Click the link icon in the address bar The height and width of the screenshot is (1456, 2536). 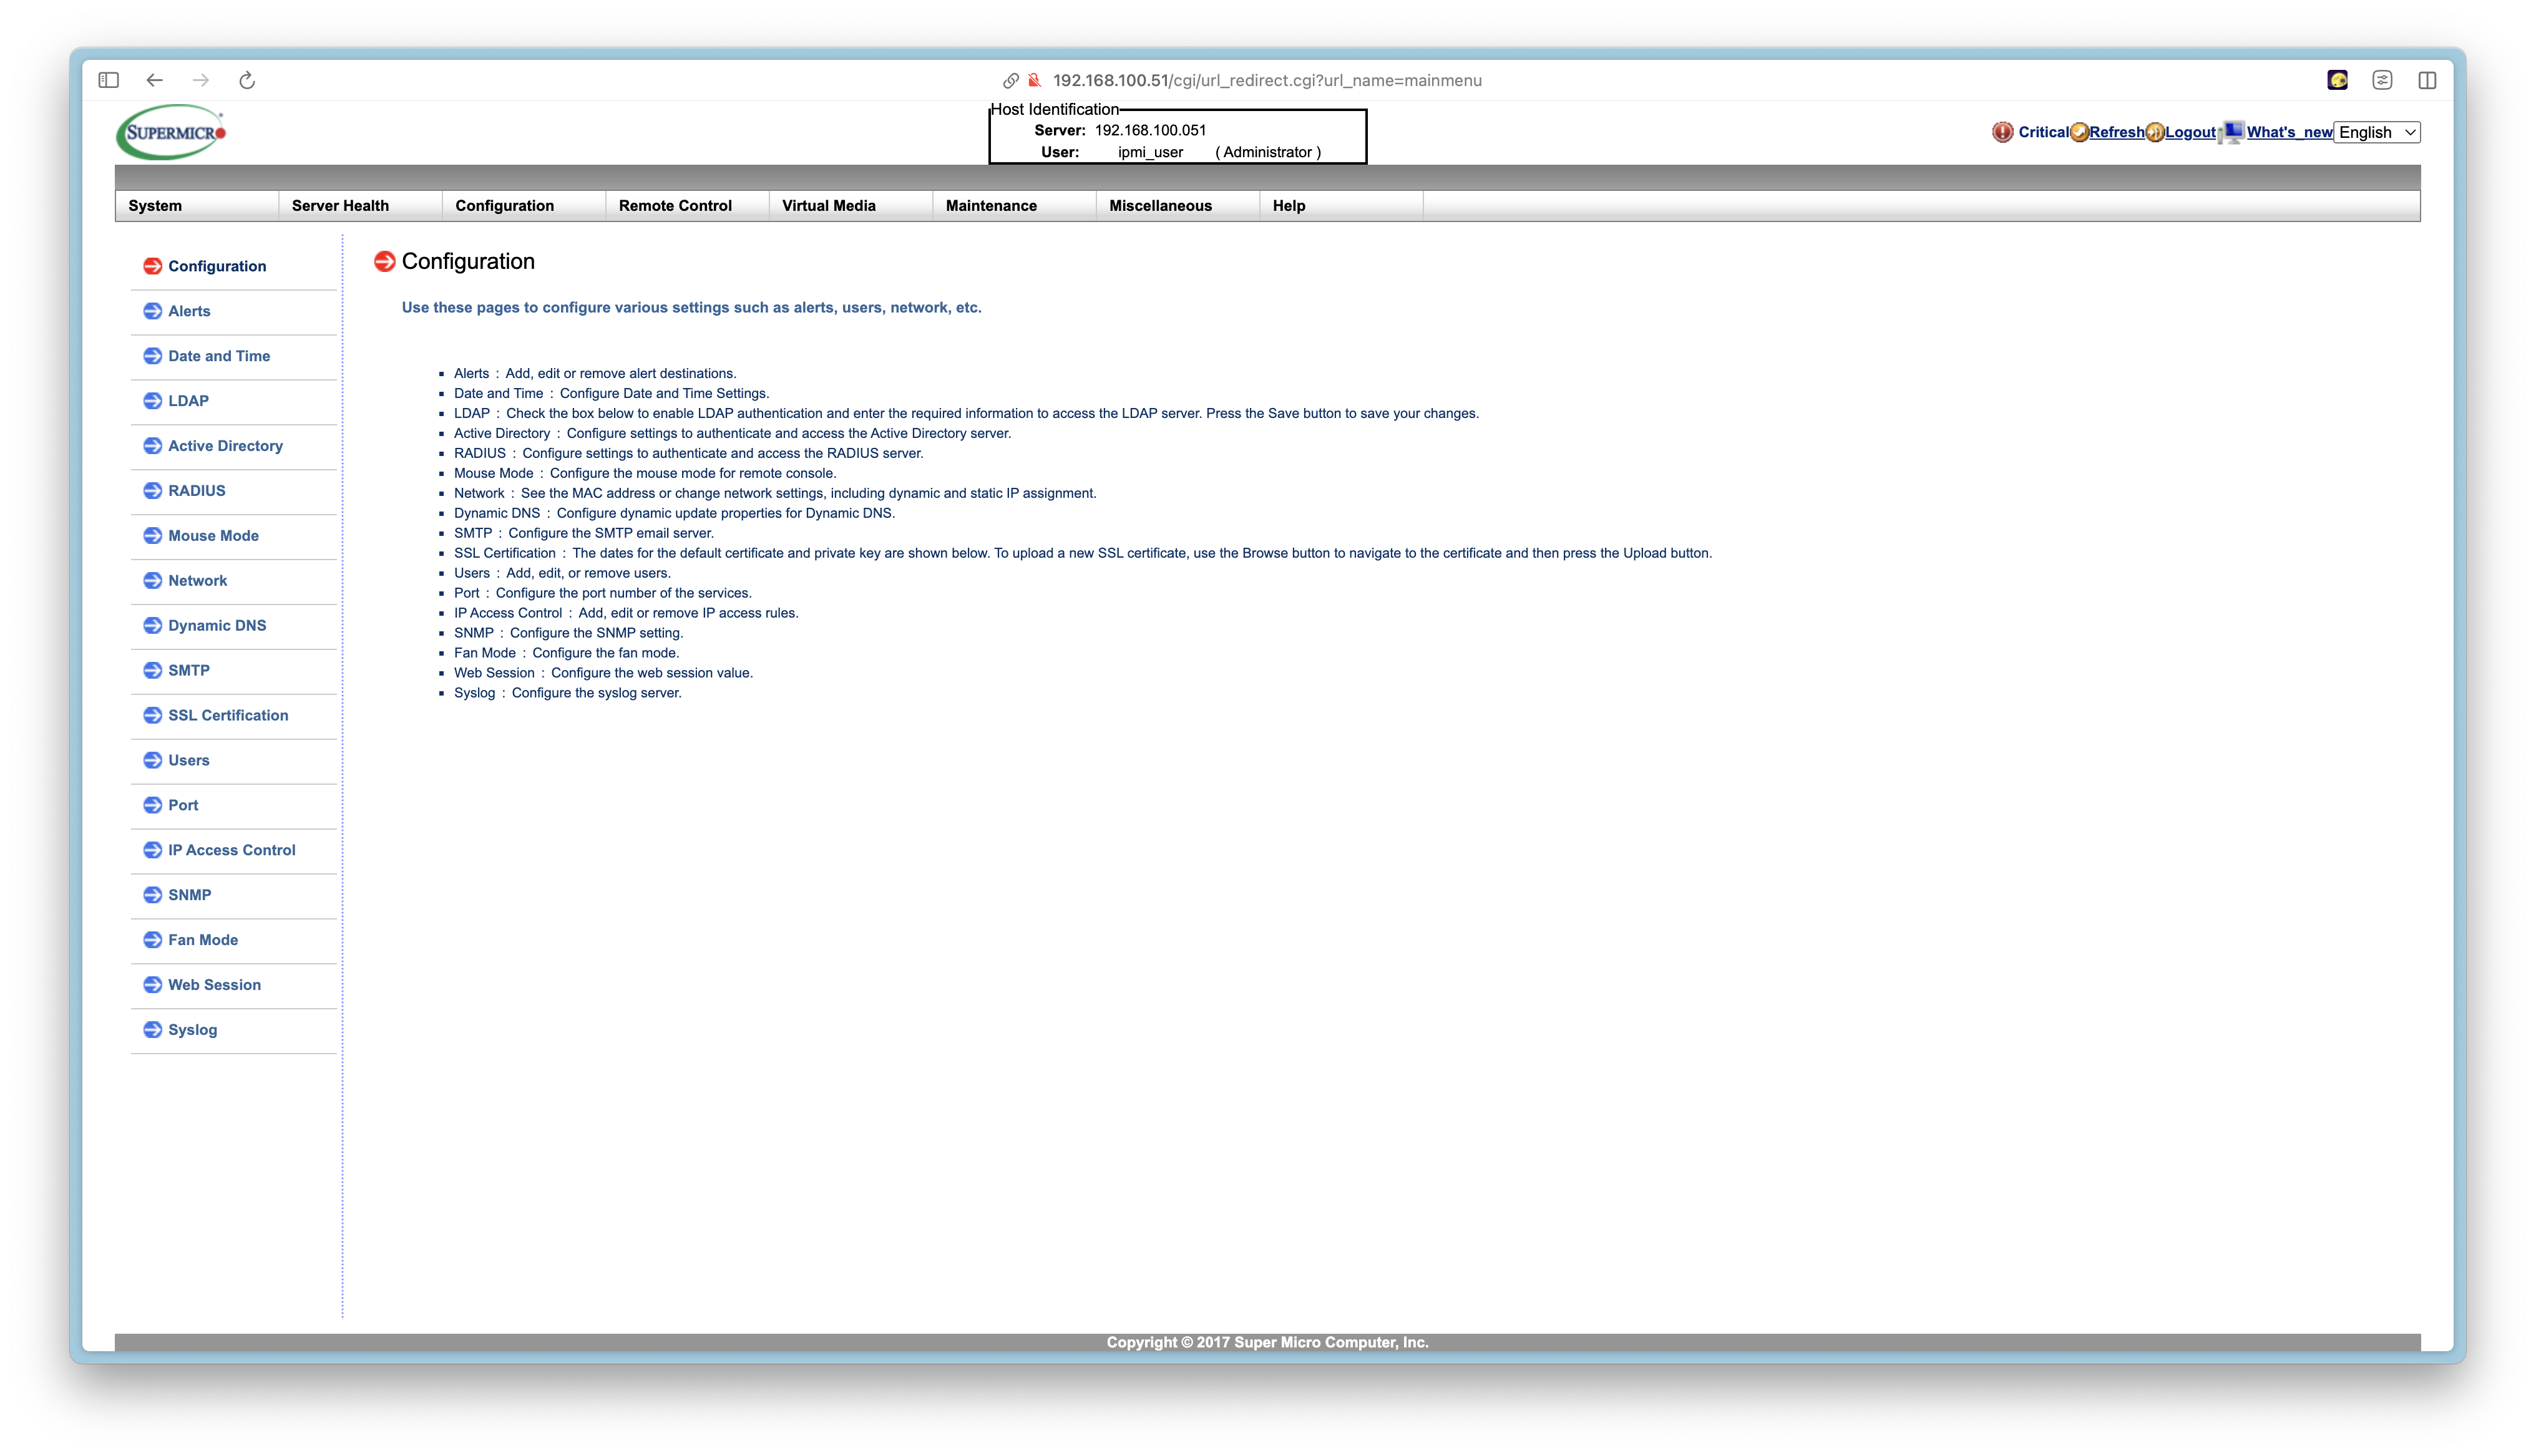coord(1011,80)
